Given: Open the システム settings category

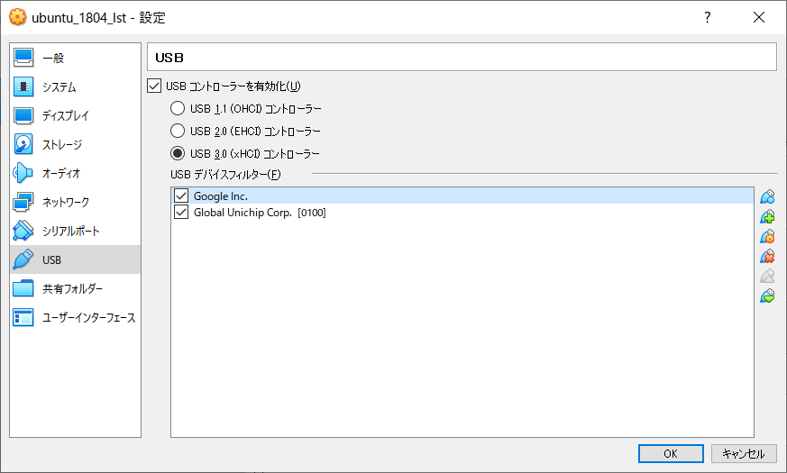Looking at the screenshot, I should point(75,86).
